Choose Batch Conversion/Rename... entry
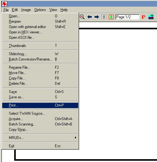Image resolution: width=157 pixels, height=162 pixels. point(40,59)
